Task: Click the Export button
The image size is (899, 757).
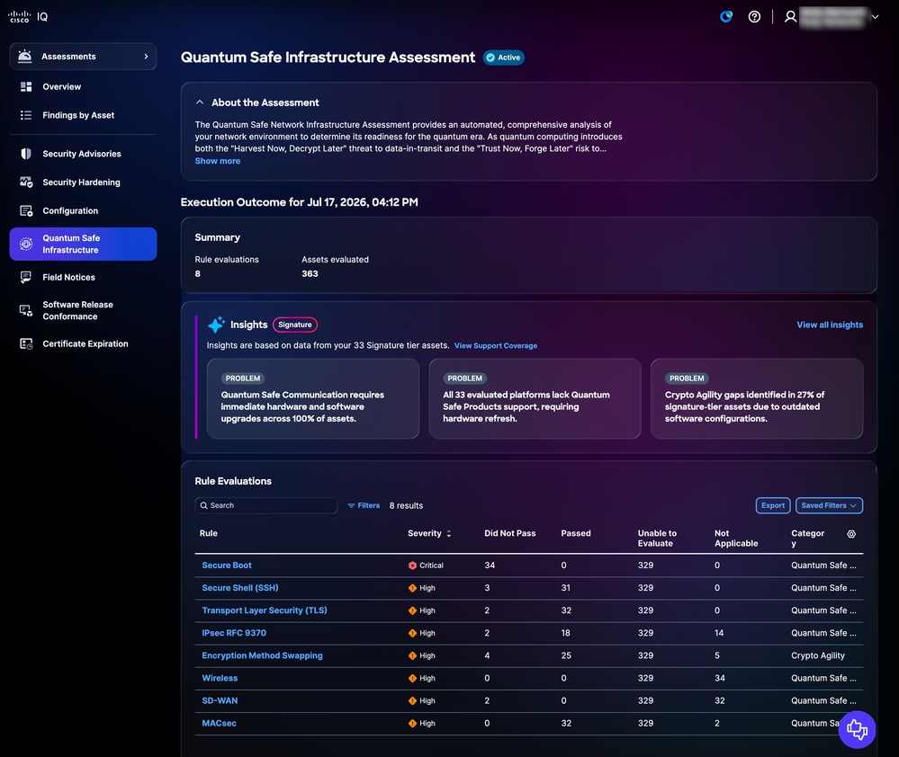Action: (x=773, y=505)
